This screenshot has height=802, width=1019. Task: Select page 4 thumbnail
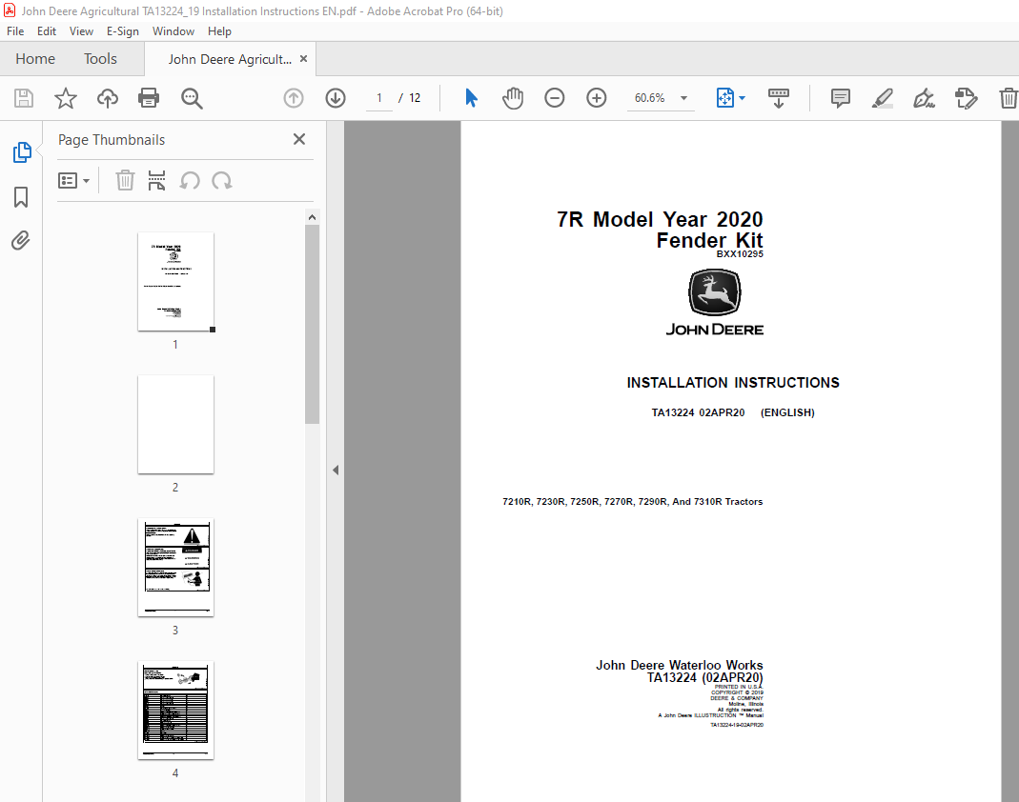(x=175, y=710)
